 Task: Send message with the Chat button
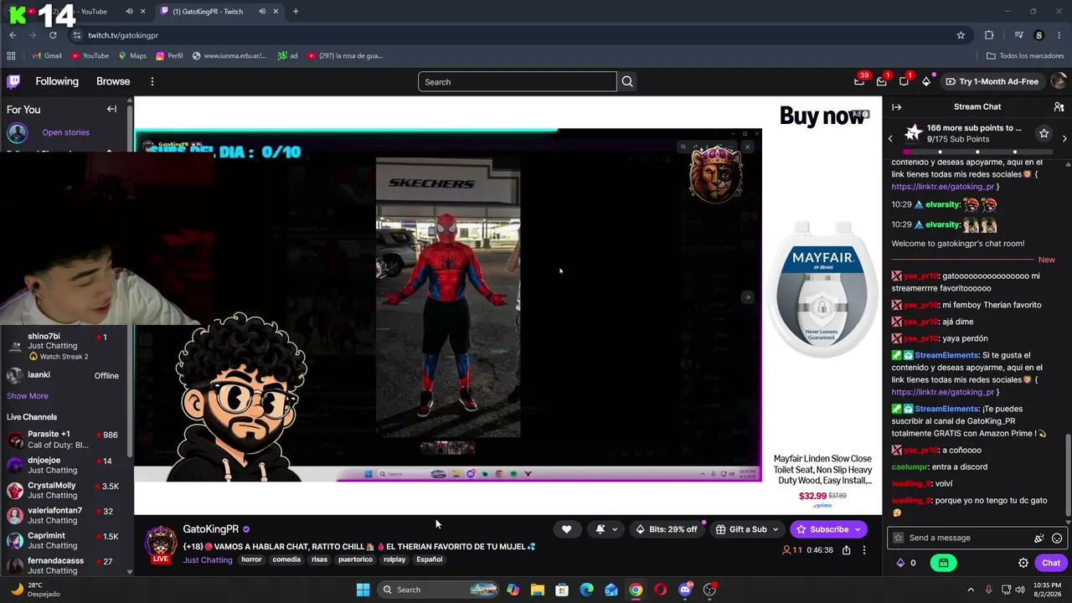click(x=1051, y=564)
